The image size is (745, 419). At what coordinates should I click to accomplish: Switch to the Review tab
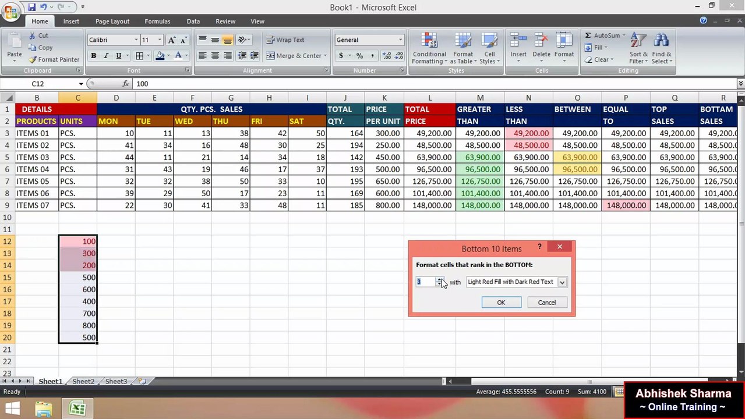[225, 22]
